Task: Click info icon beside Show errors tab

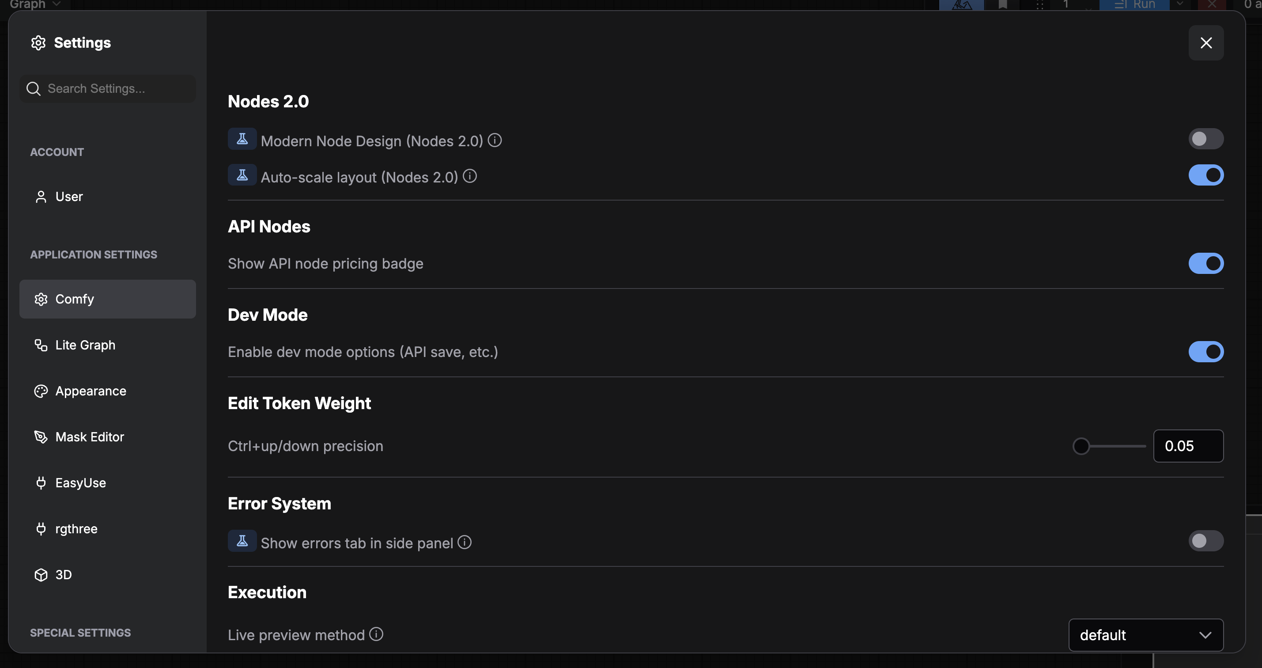Action: point(465,542)
